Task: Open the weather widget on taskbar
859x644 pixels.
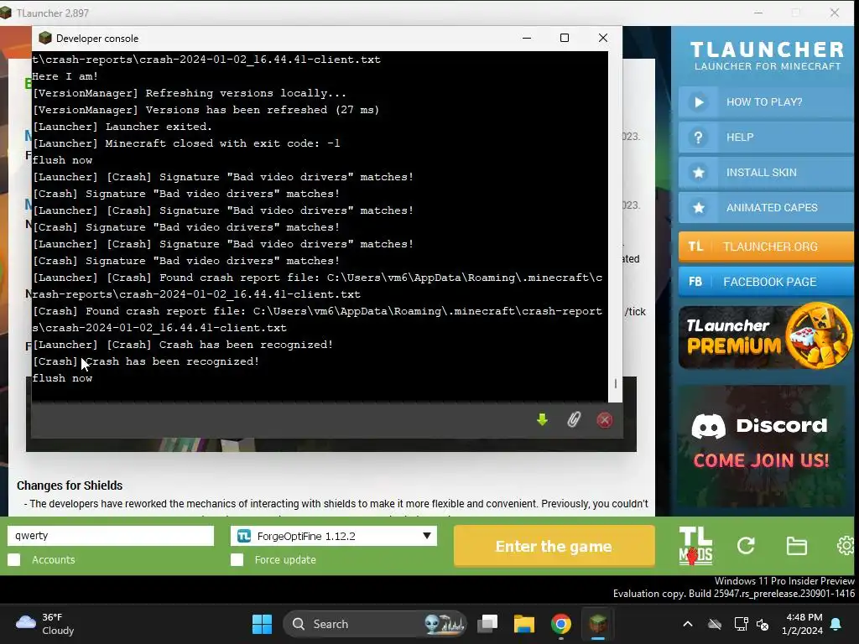Action: [x=45, y=624]
